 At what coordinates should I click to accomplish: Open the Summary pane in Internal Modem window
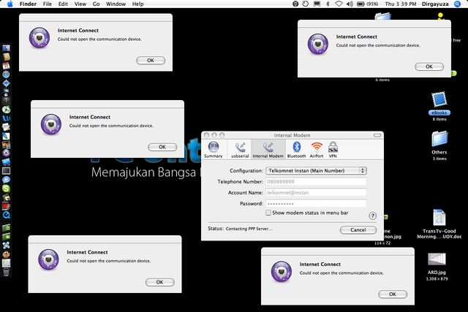213,150
